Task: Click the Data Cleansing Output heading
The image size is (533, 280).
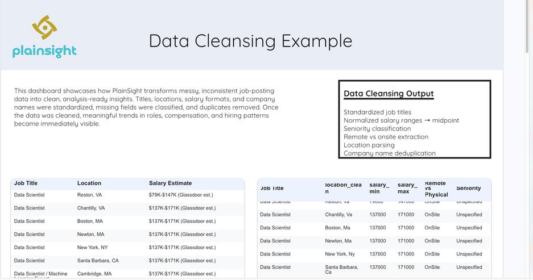Action: tap(389, 94)
